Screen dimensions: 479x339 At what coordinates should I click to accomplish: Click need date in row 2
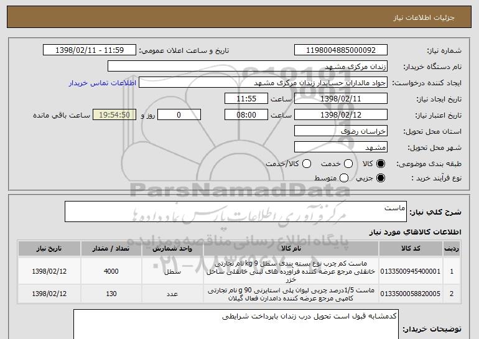point(49,294)
